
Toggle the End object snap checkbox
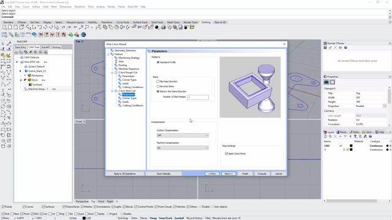pyautogui.click(x=3, y=214)
